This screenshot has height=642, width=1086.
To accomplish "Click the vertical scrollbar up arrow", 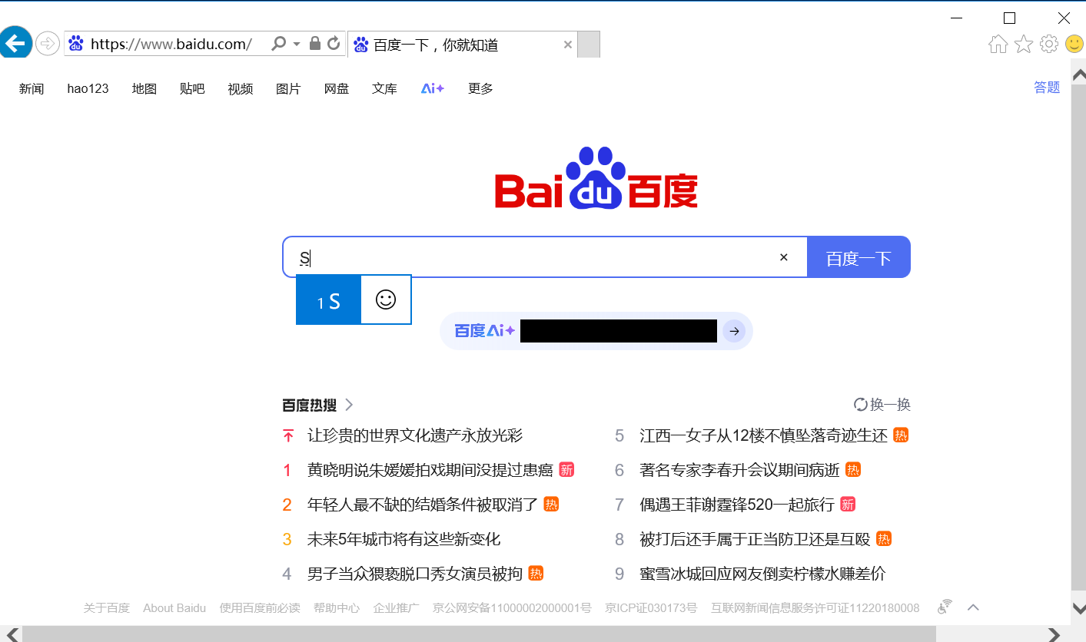I will pos(1078,74).
